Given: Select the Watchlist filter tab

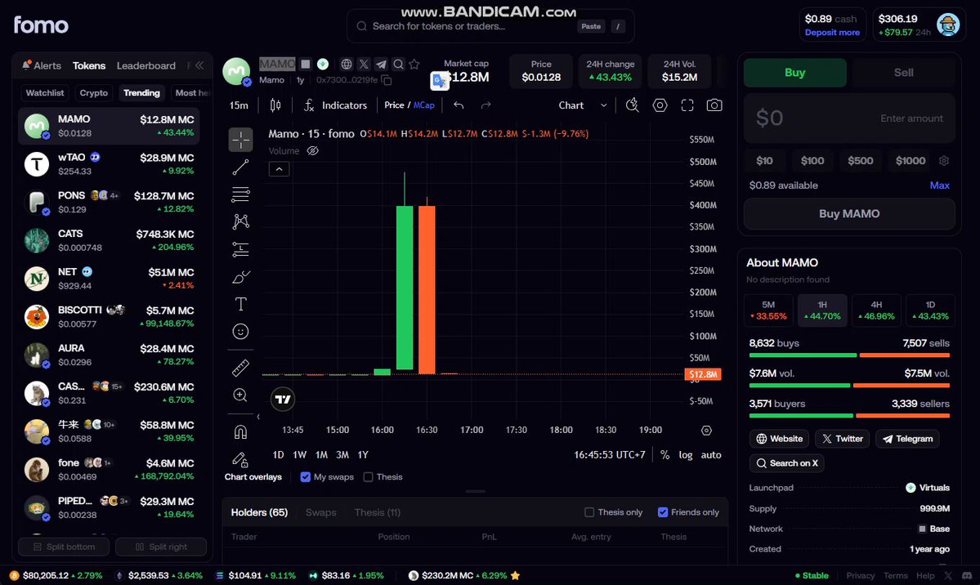Looking at the screenshot, I should point(45,93).
